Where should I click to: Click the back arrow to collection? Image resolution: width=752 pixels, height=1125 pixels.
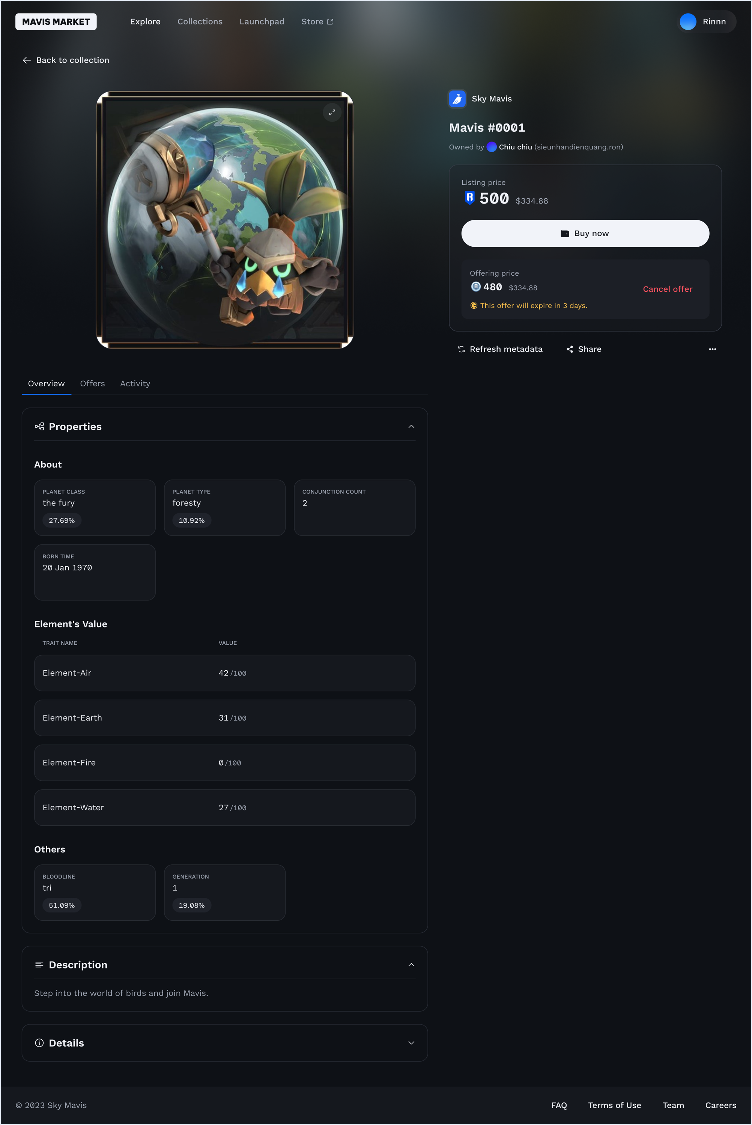[27, 60]
